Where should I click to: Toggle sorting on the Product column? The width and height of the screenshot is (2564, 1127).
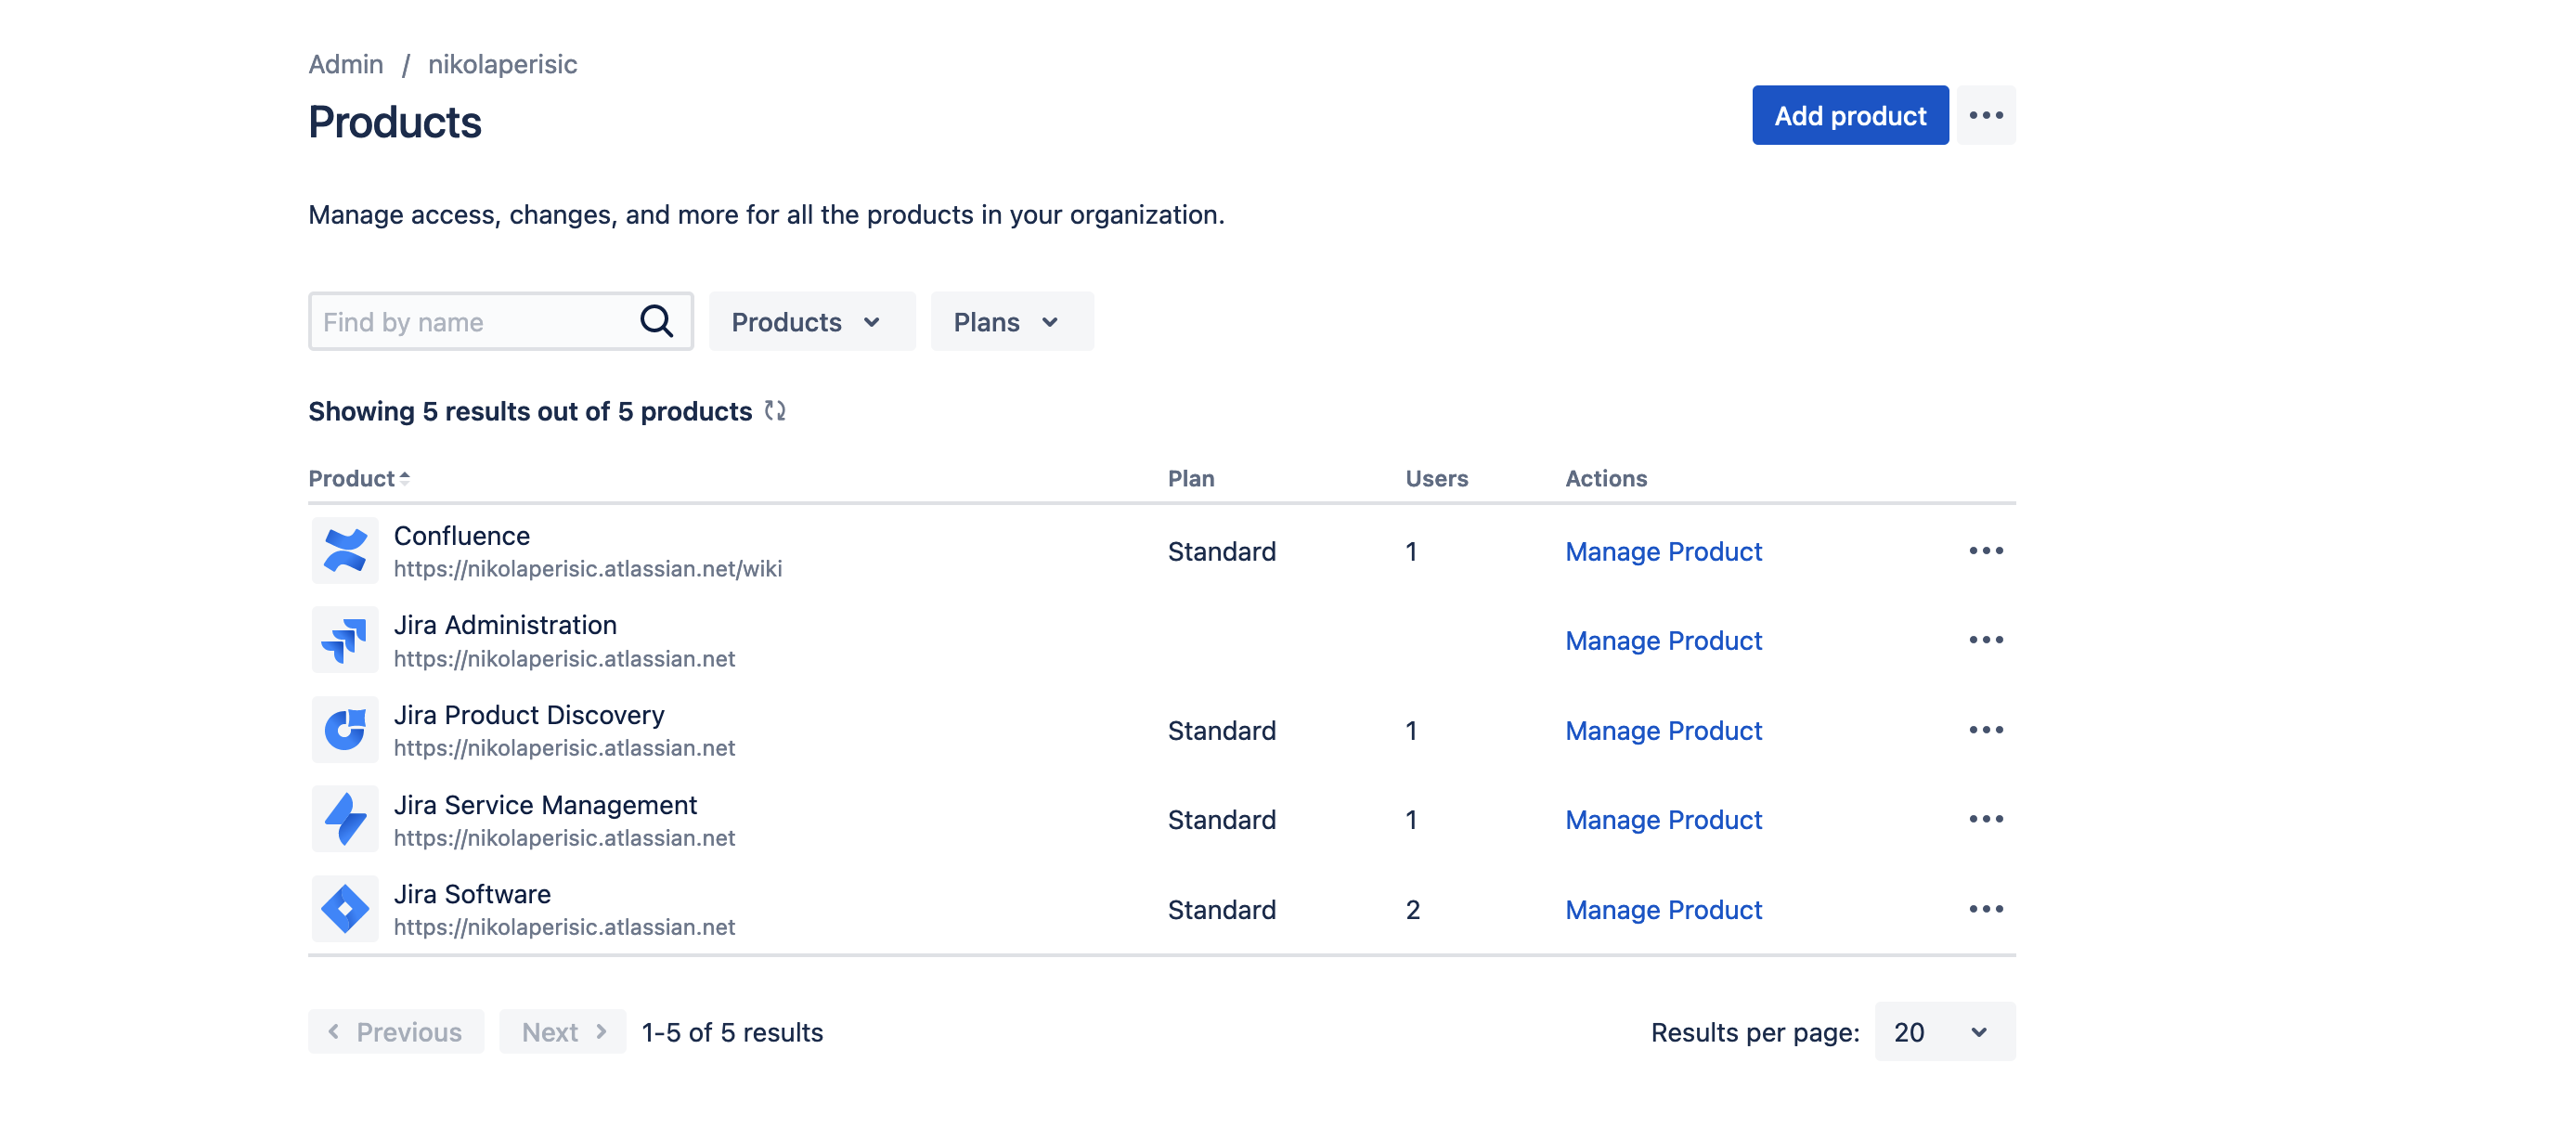pyautogui.click(x=358, y=478)
